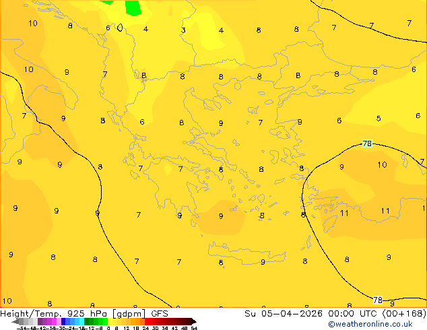The height and width of the screenshot is (330, 427).
Task: Click the grey lower '78' contour label
Action: (x=378, y=300)
